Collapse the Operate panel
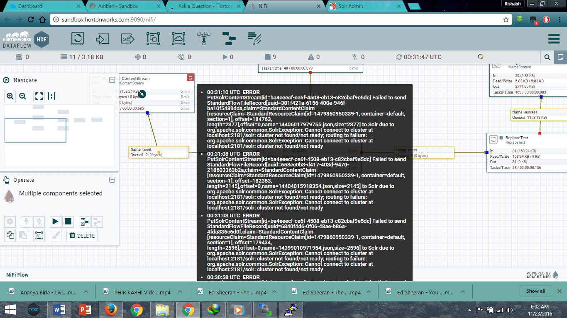This screenshot has width=567, height=318. tap(112, 180)
